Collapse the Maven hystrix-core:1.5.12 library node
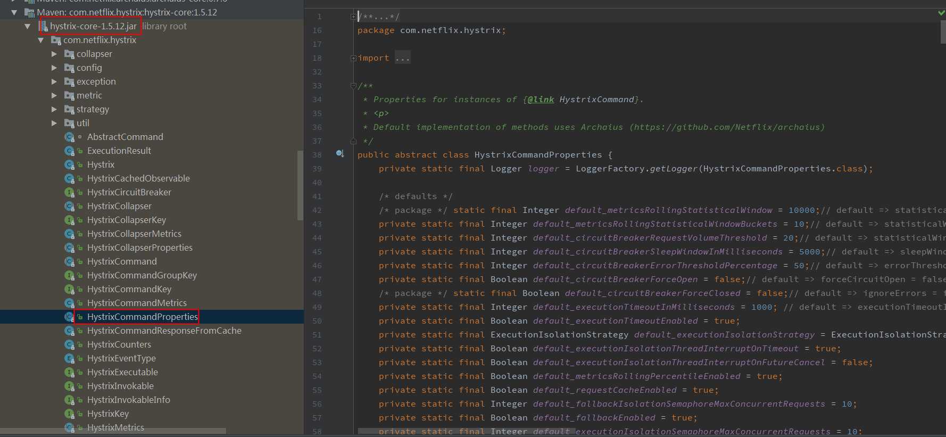Screen dimensions: 946x437 [x=14, y=12]
